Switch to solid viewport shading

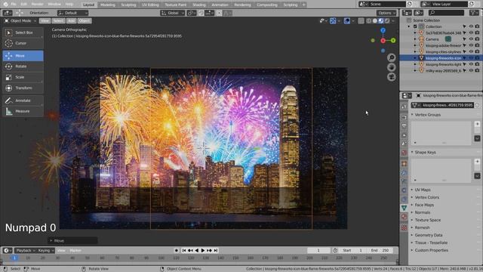pos(375,21)
